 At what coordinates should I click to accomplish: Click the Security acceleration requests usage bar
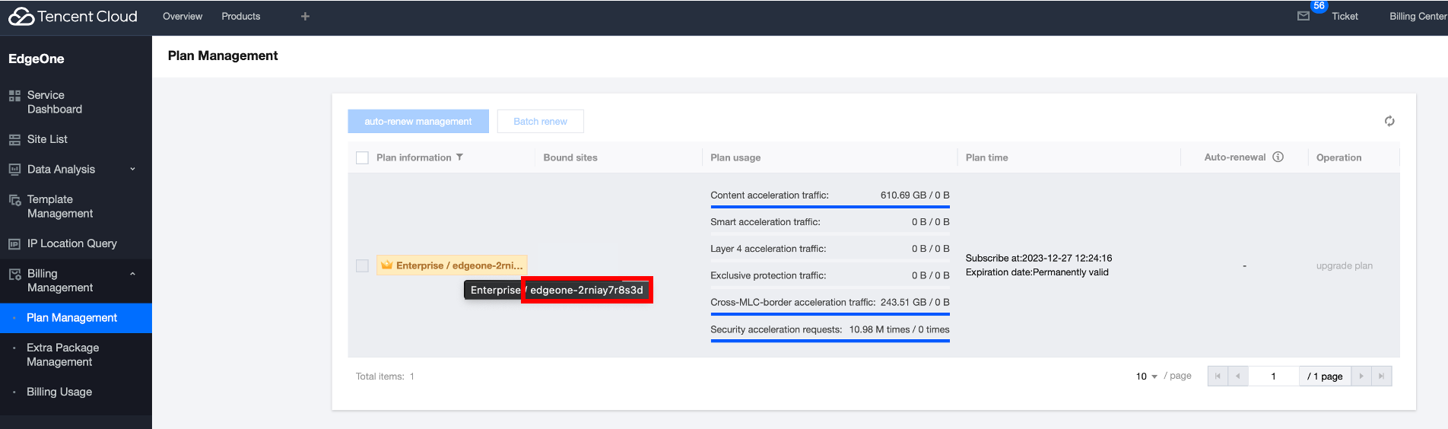point(830,341)
